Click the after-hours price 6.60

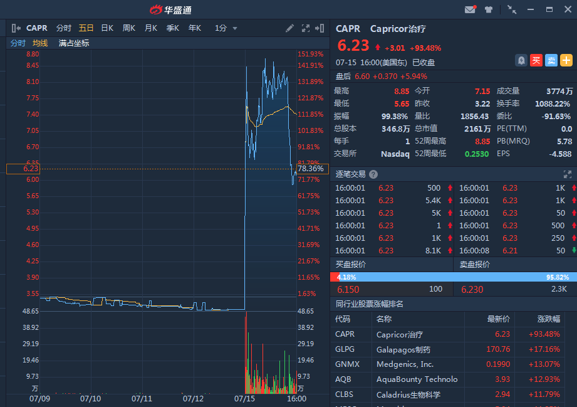(x=362, y=77)
